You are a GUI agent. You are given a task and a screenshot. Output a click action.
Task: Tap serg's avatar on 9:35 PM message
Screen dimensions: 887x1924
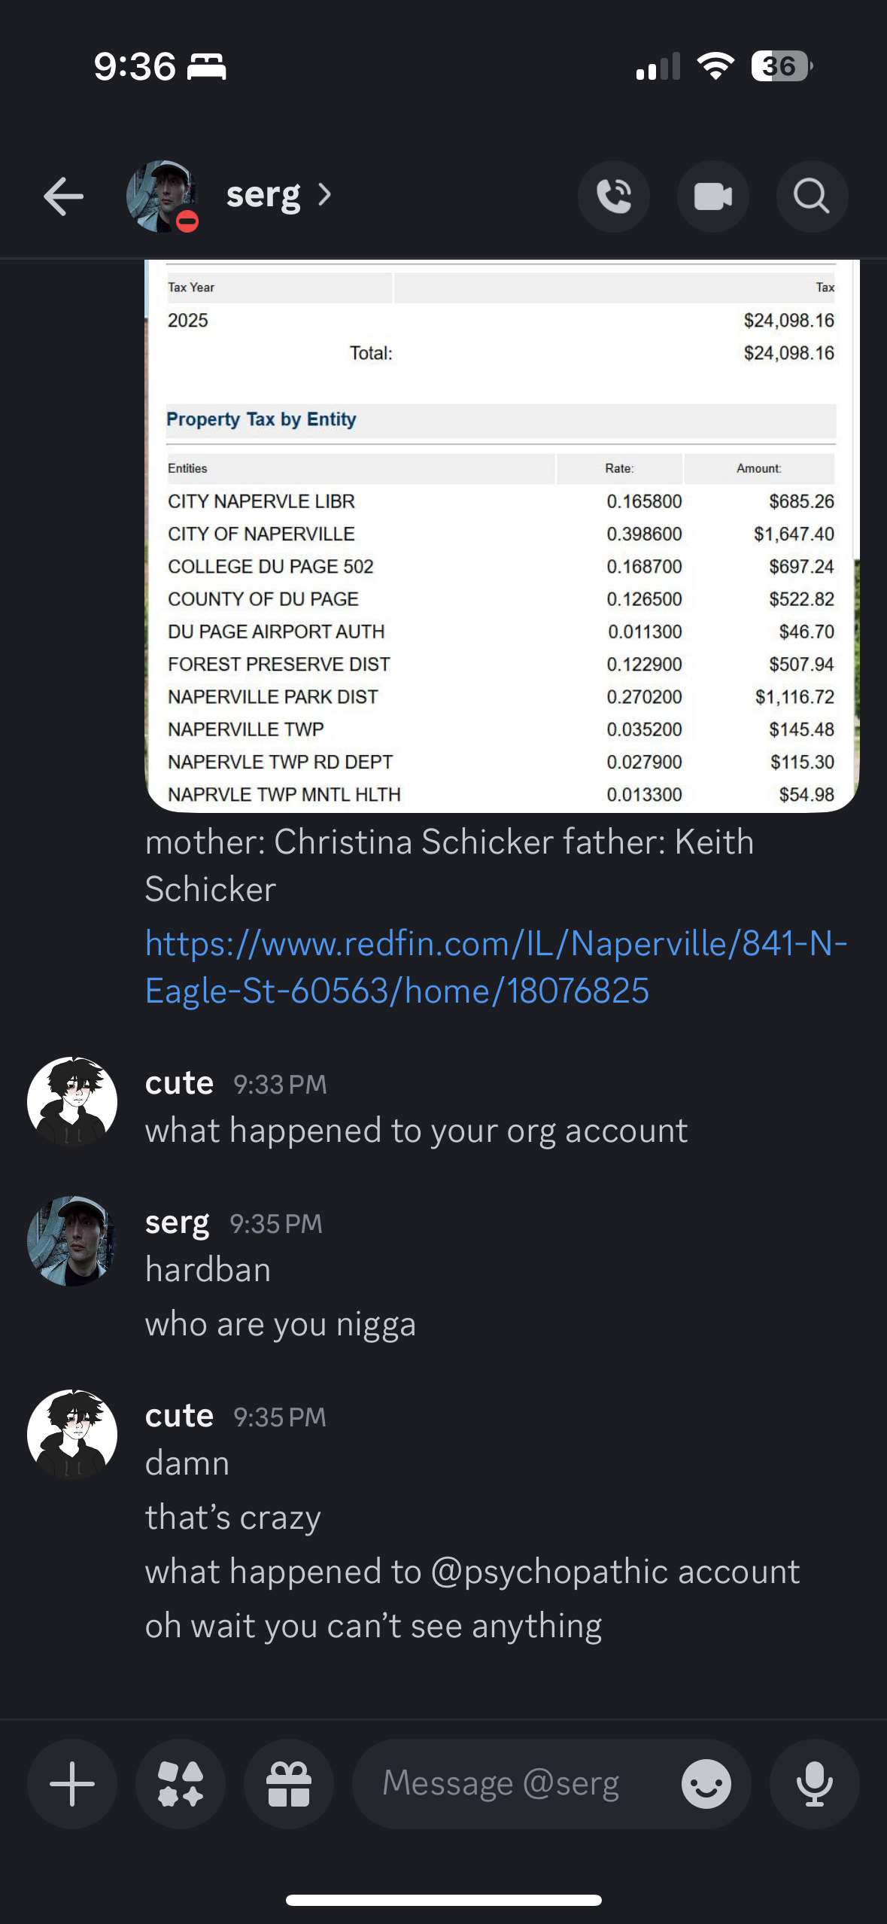click(x=72, y=1241)
